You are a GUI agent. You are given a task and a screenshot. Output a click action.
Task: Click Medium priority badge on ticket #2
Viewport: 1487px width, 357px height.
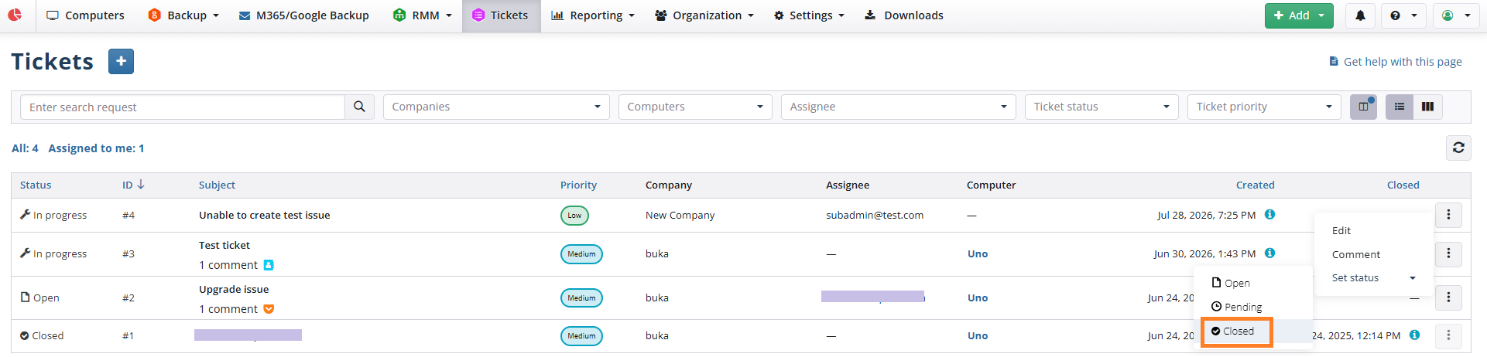click(x=581, y=298)
